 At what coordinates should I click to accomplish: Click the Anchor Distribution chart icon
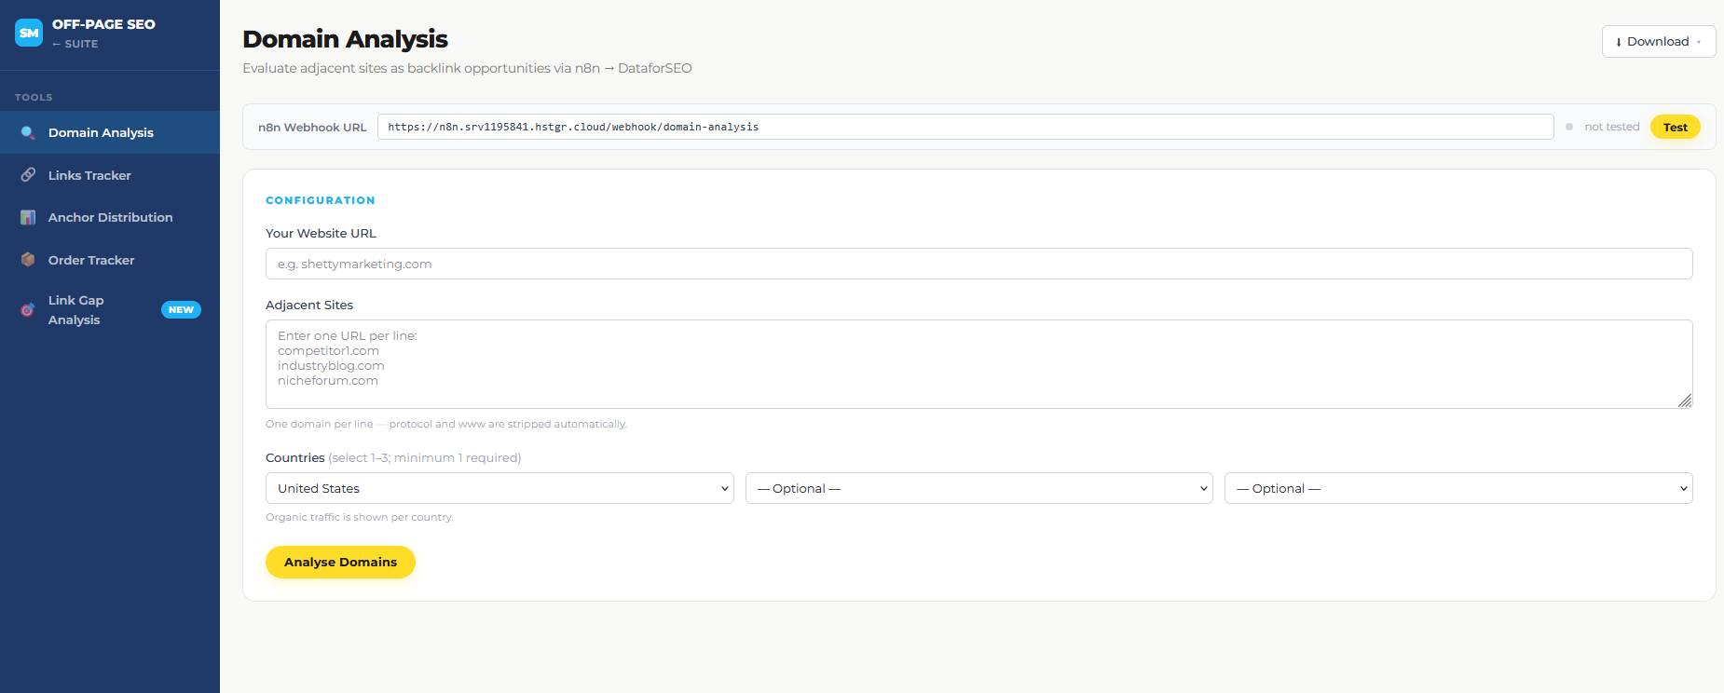(x=28, y=217)
